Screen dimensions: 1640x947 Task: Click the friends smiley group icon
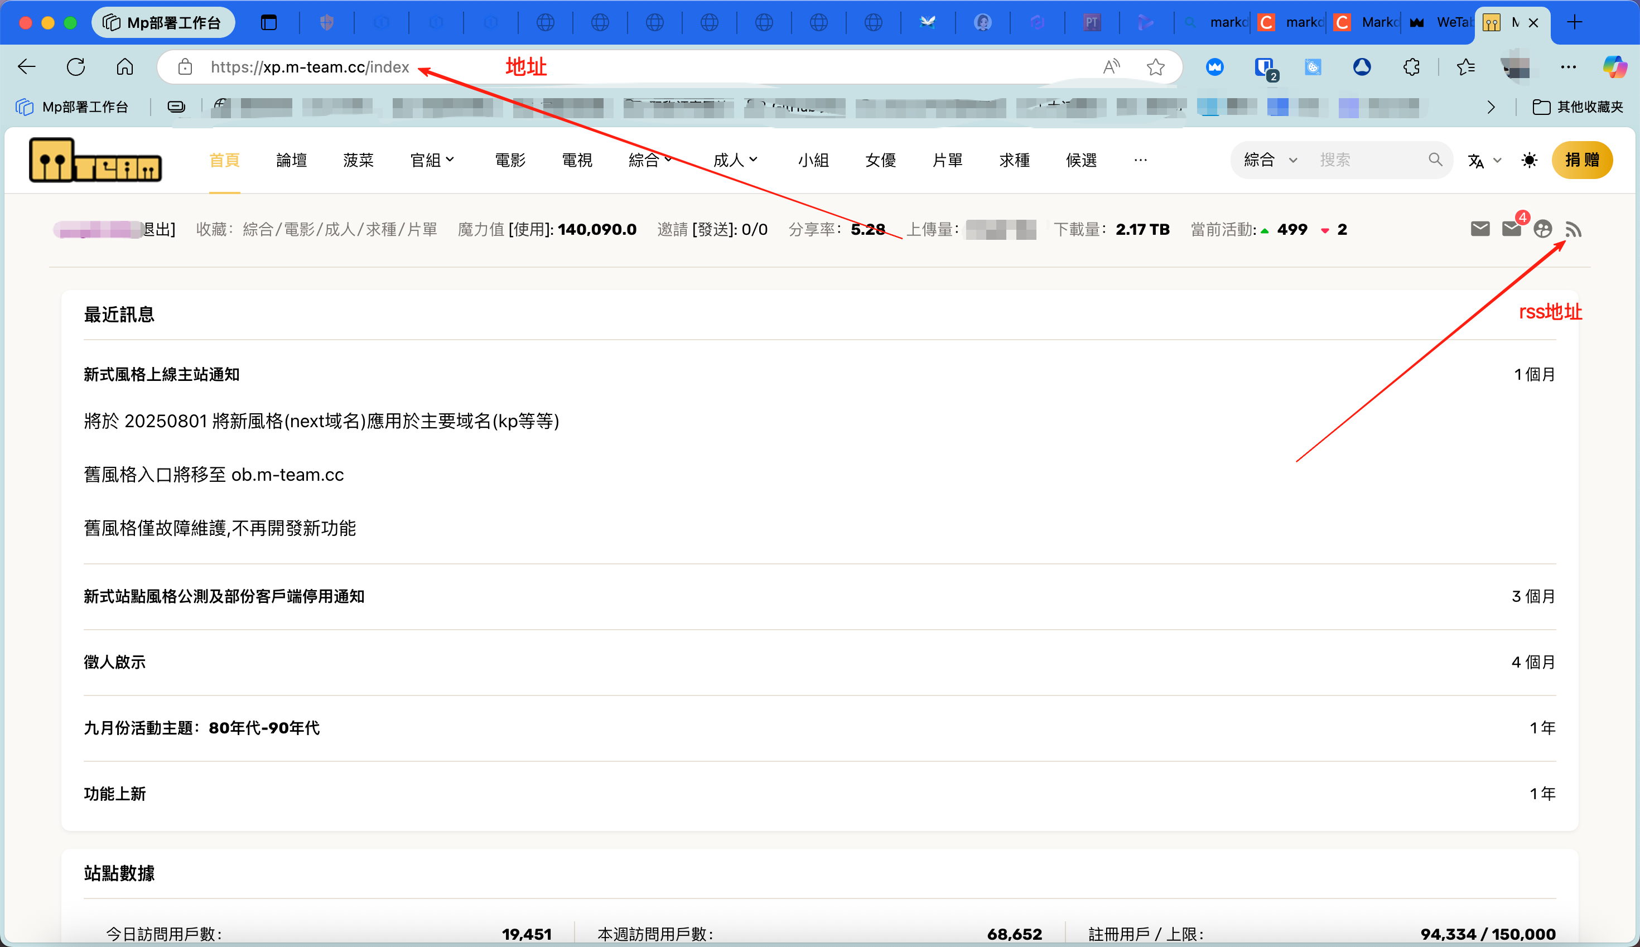point(1542,229)
